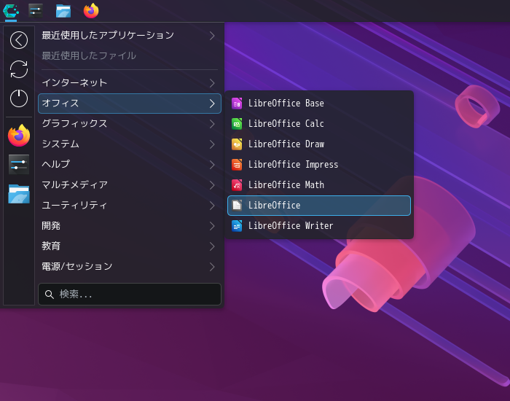Launch LibreOffice Draw from submenu
The height and width of the screenshot is (401, 510).
(319, 144)
